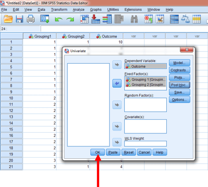Click Outcome cell with value 10
208x187 pixels.
[106, 42]
